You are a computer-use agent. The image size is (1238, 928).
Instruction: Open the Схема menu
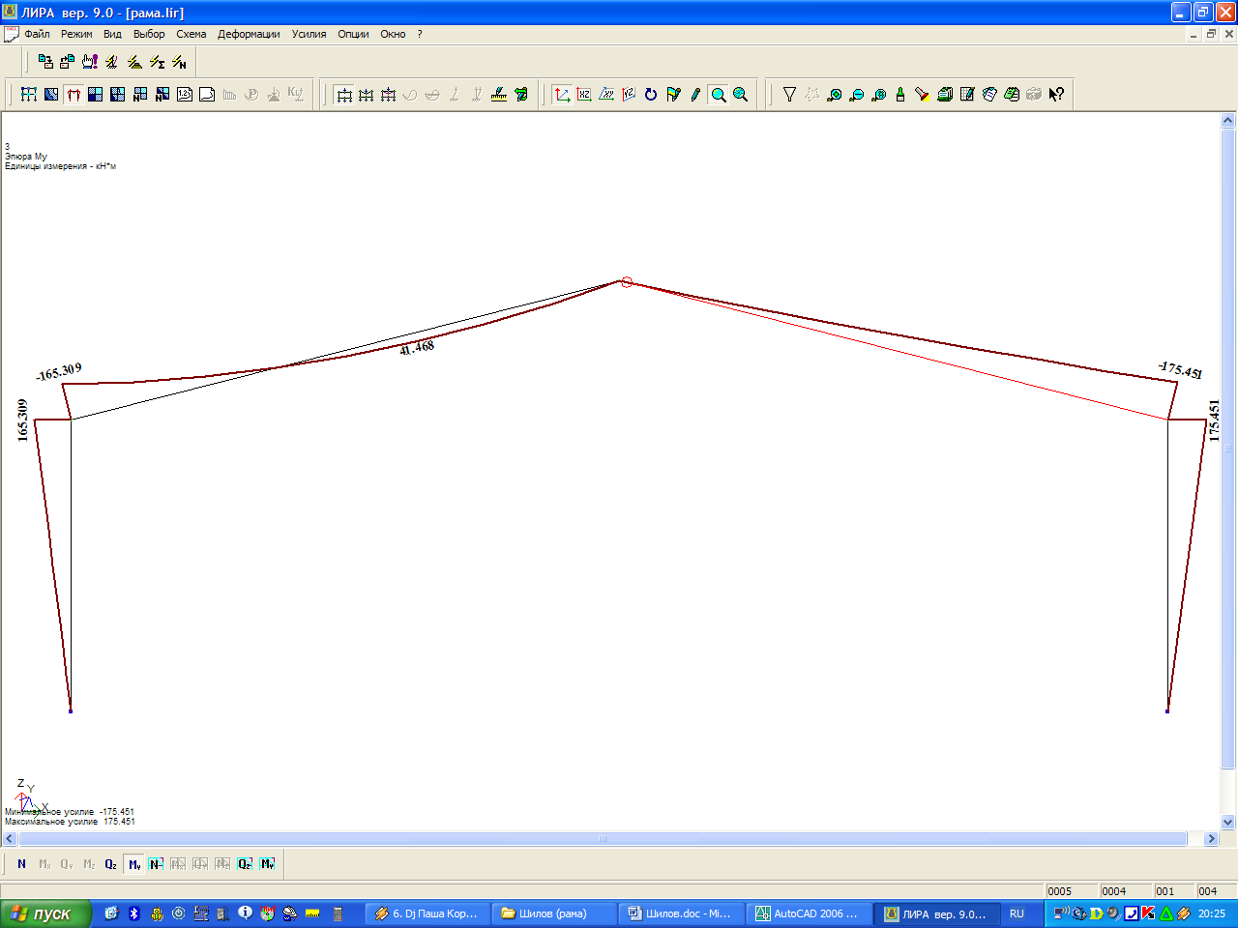[x=191, y=34]
